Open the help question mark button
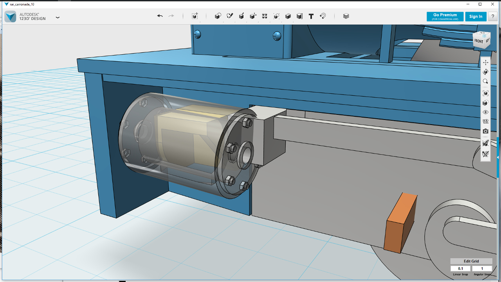The height and width of the screenshot is (282, 501). (x=493, y=16)
